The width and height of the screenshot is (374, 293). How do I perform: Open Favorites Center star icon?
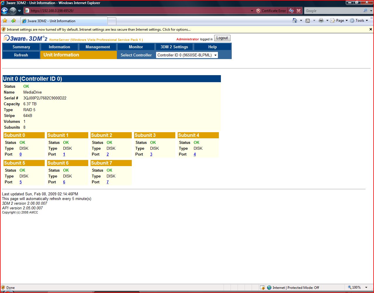click(5, 21)
